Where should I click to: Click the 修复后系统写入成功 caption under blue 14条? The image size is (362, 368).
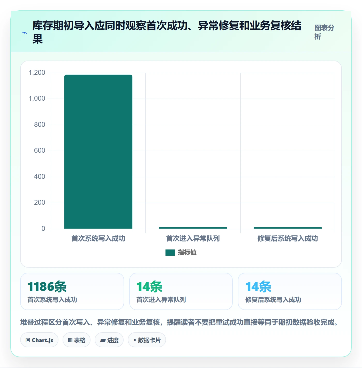point(273,300)
